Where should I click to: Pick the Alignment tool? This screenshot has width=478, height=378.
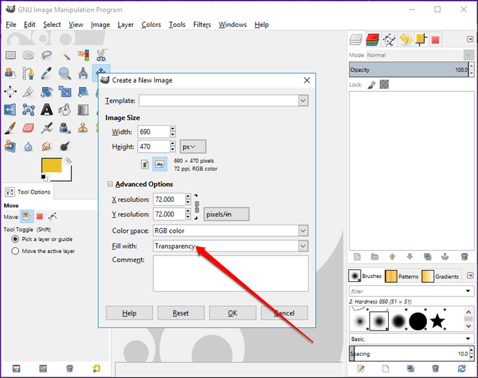coord(10,91)
